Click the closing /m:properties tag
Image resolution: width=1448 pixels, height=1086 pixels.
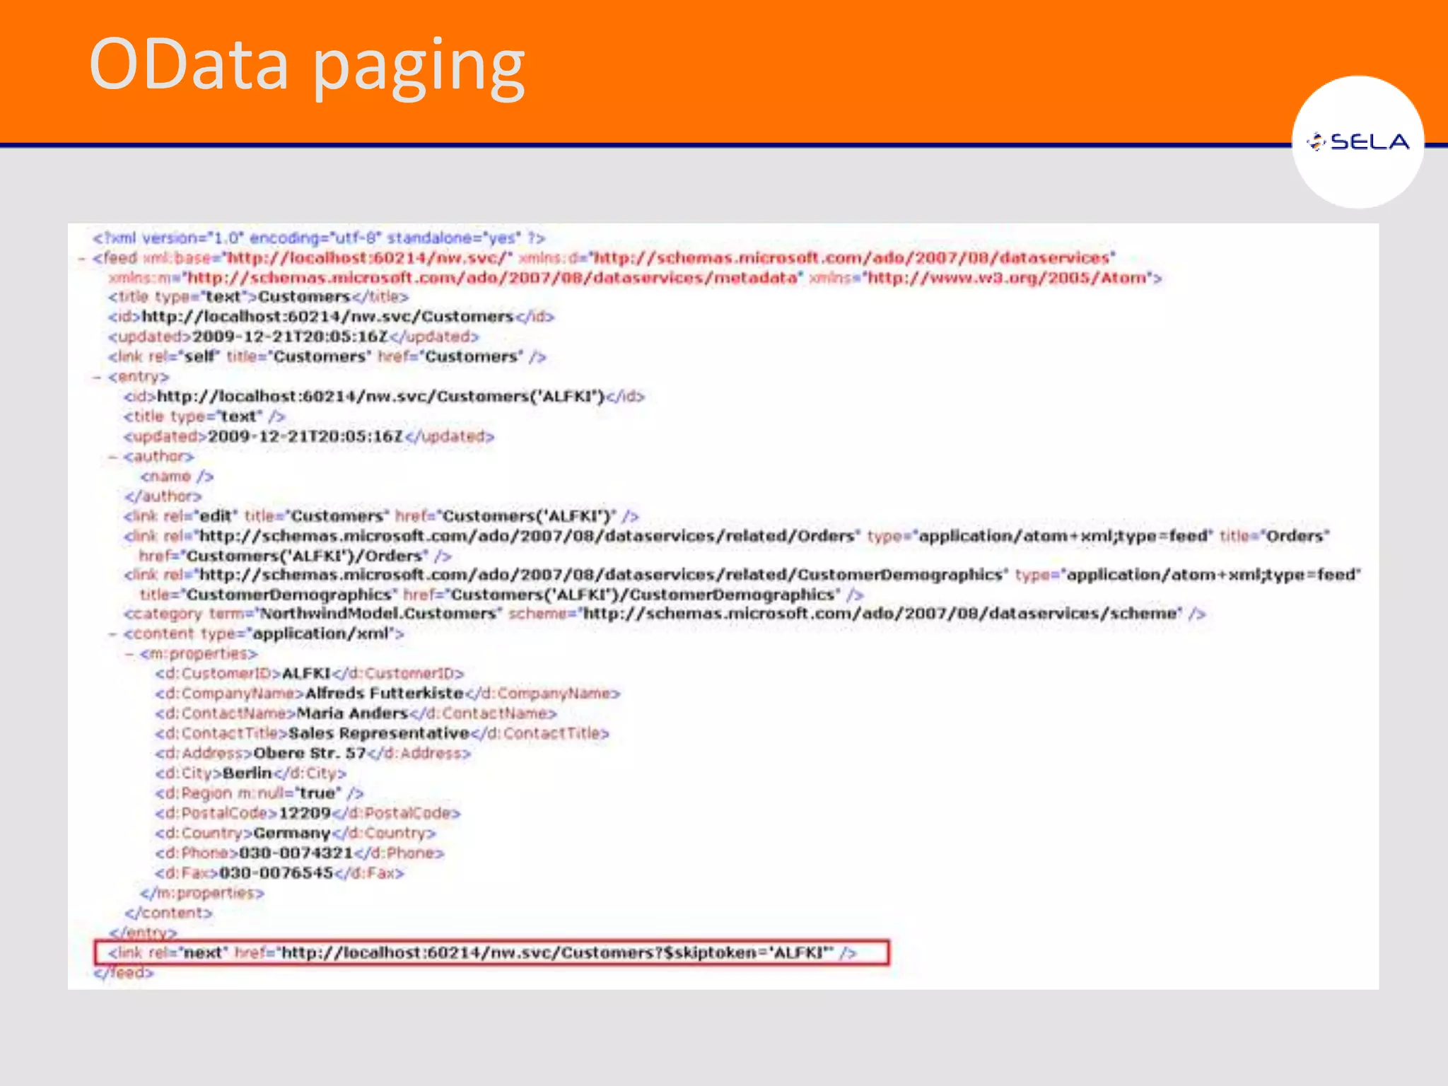(x=202, y=893)
